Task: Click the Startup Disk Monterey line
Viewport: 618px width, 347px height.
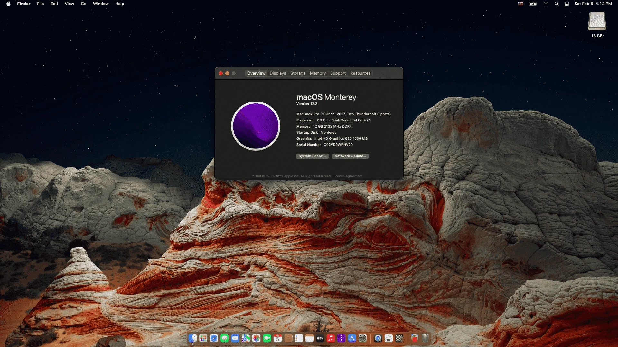Action: tap(316, 133)
